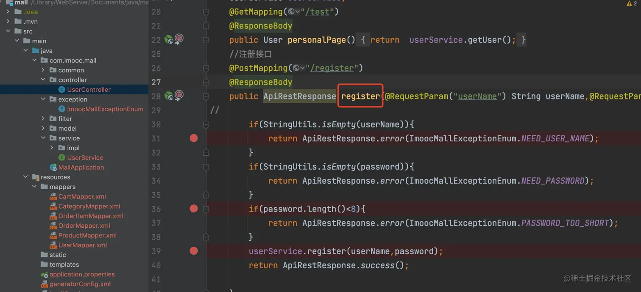This screenshot has height=292, width=641.
Task: Open ImoocMallExceptionEnum in project tree
Action: (x=105, y=109)
